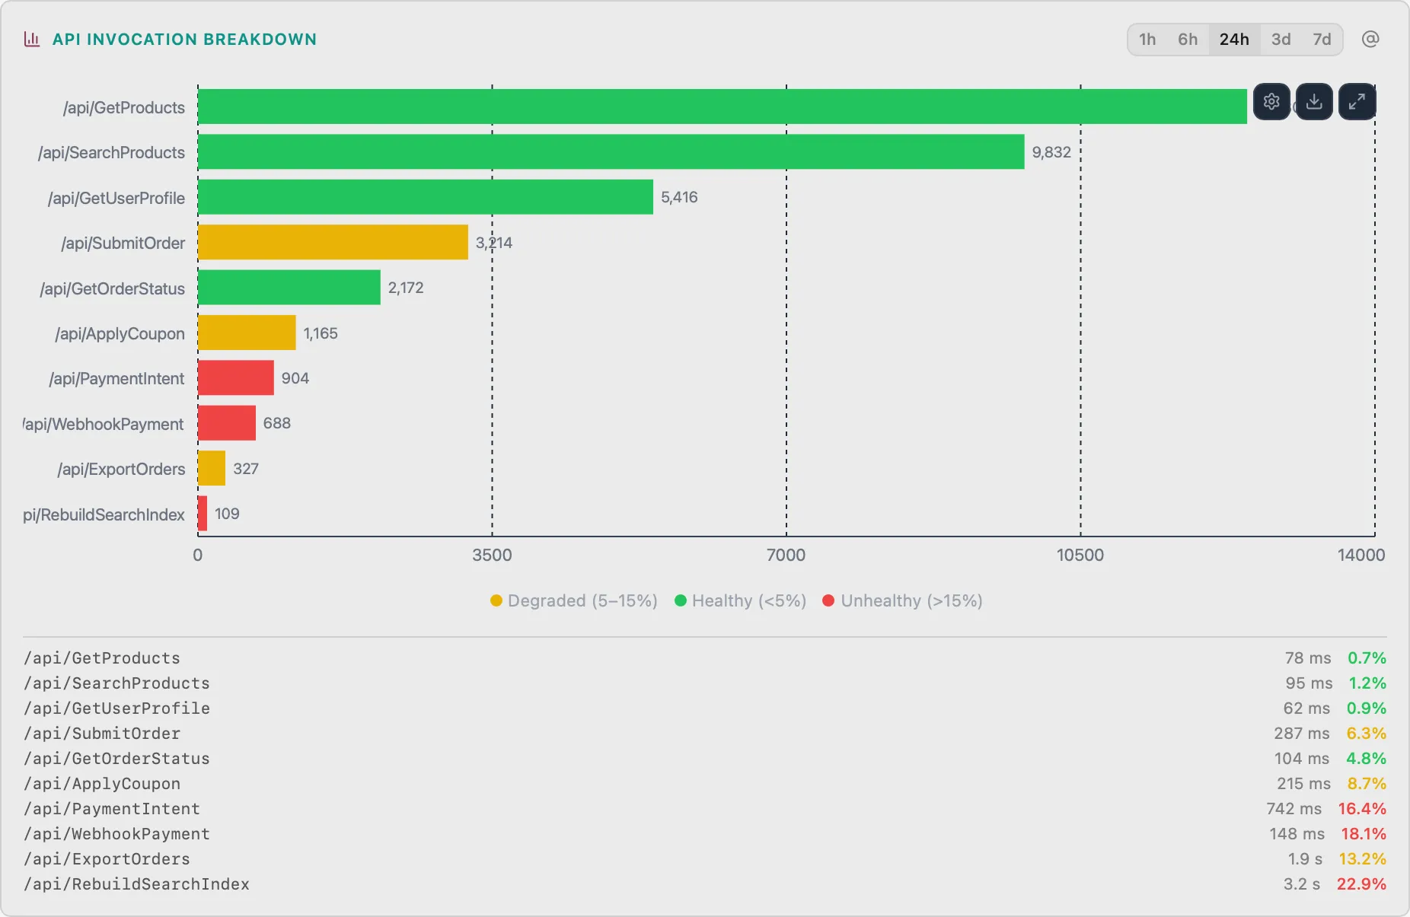Choose the 7d time range
Image resolution: width=1410 pixels, height=917 pixels.
coord(1322,40)
